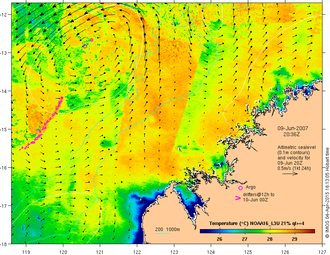Viewport: 330px width, 255px height.
Task: Click the 'drifters@12h to' legend label
Action: pyautogui.click(x=259, y=195)
